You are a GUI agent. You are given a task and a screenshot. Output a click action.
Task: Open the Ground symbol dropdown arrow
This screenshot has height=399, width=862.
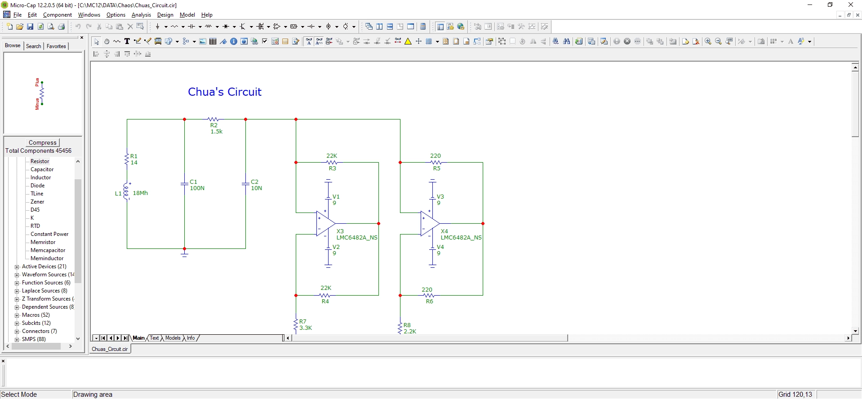tap(166, 27)
